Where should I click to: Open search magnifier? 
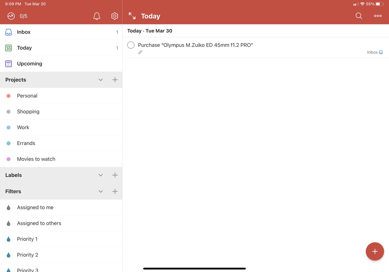click(x=359, y=16)
